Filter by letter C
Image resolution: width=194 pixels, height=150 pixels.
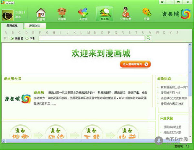tap(19, 33)
